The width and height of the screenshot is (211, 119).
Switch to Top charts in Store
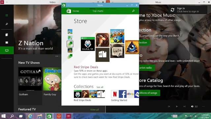coord(98,11)
